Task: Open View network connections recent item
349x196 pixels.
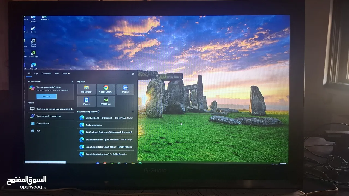Action: click(51, 116)
